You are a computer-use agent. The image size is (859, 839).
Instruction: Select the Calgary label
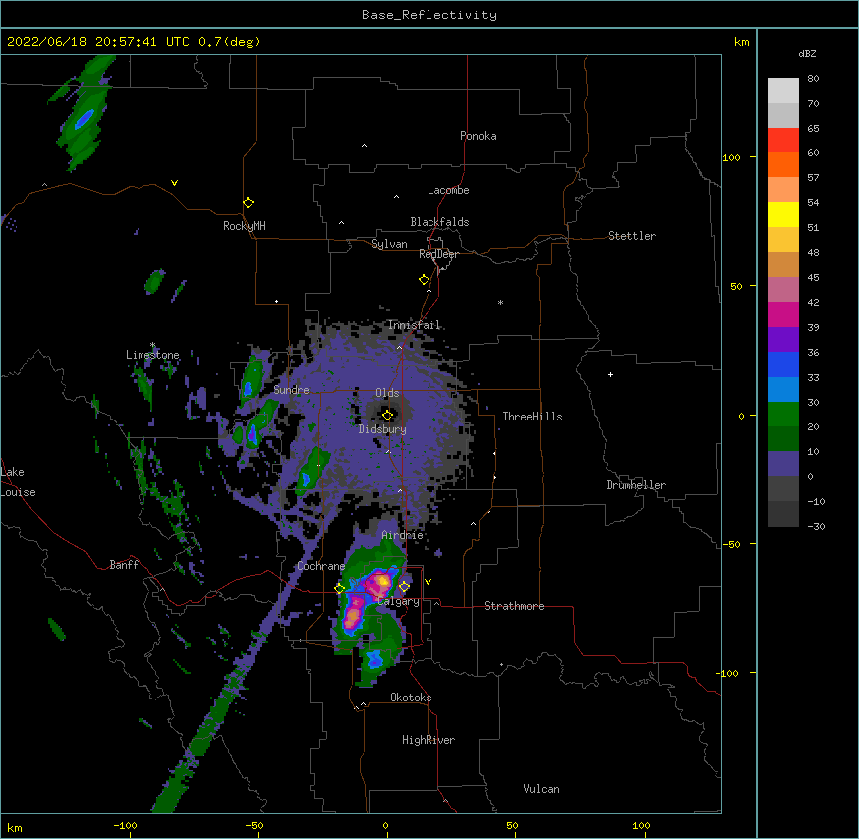398,602
